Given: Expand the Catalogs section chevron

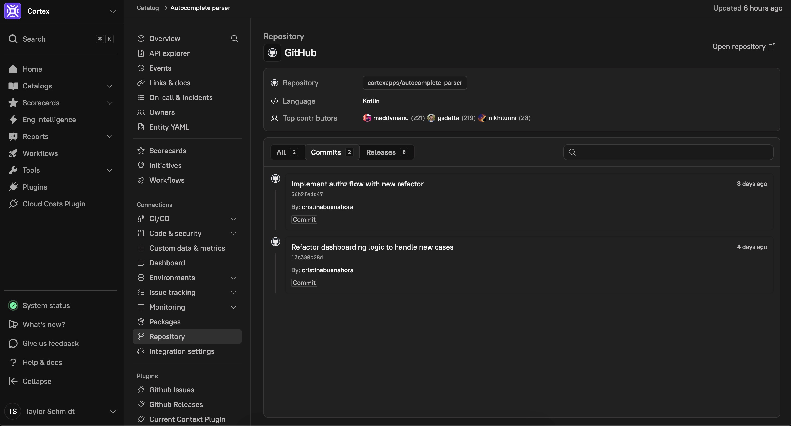Looking at the screenshot, I should pos(110,86).
